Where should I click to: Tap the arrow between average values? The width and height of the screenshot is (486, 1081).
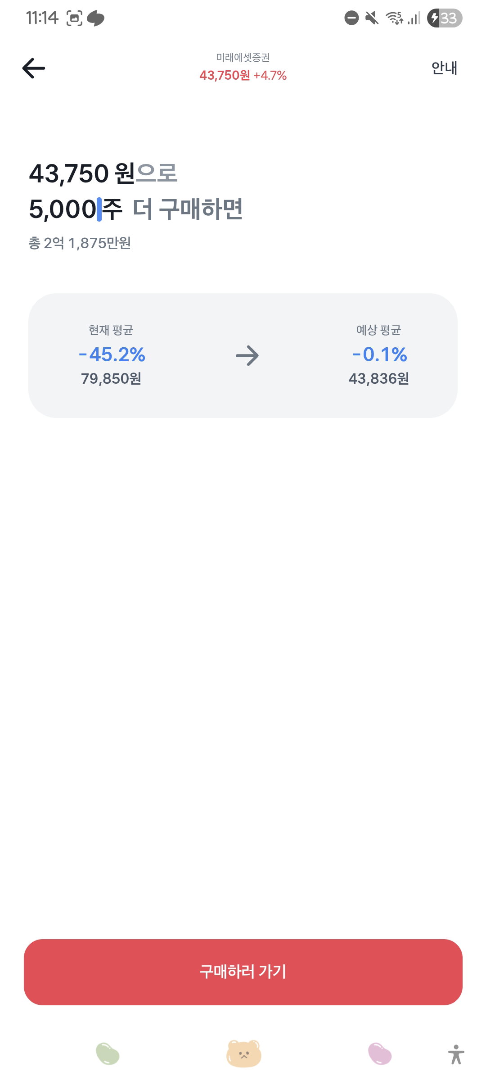[247, 356]
